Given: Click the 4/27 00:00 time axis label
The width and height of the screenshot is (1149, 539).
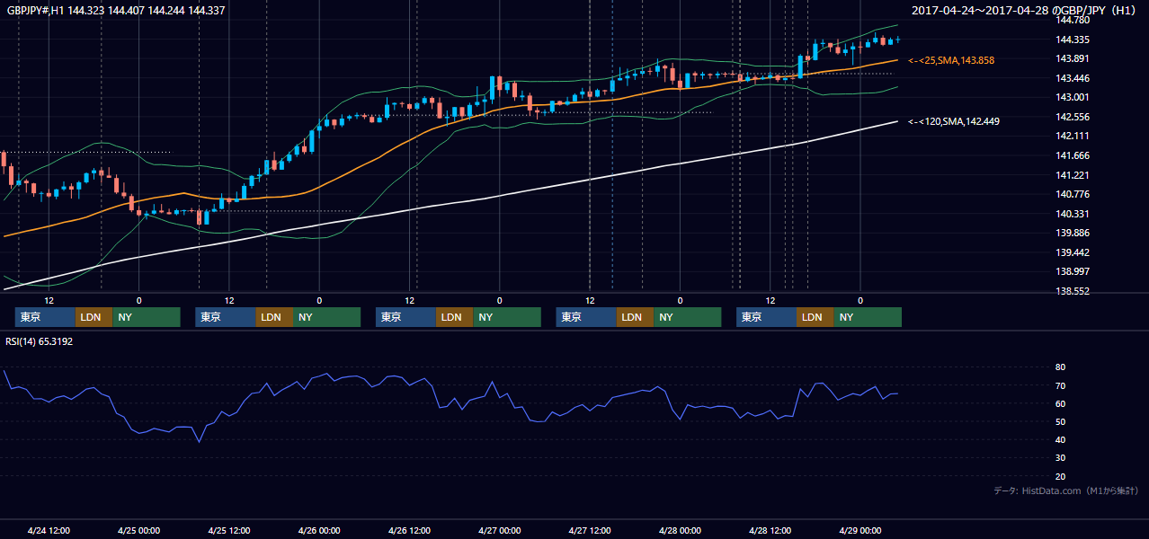Looking at the screenshot, I should pos(500,530).
